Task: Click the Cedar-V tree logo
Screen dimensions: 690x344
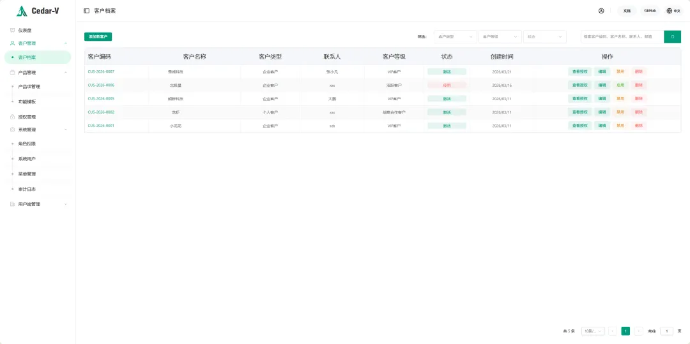Action: pyautogui.click(x=22, y=11)
